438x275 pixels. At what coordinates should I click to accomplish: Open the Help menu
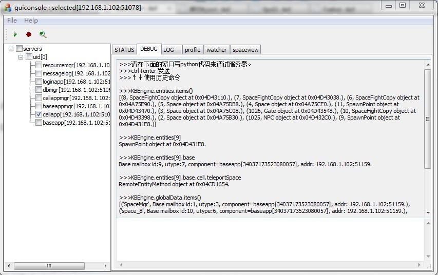coord(31,20)
